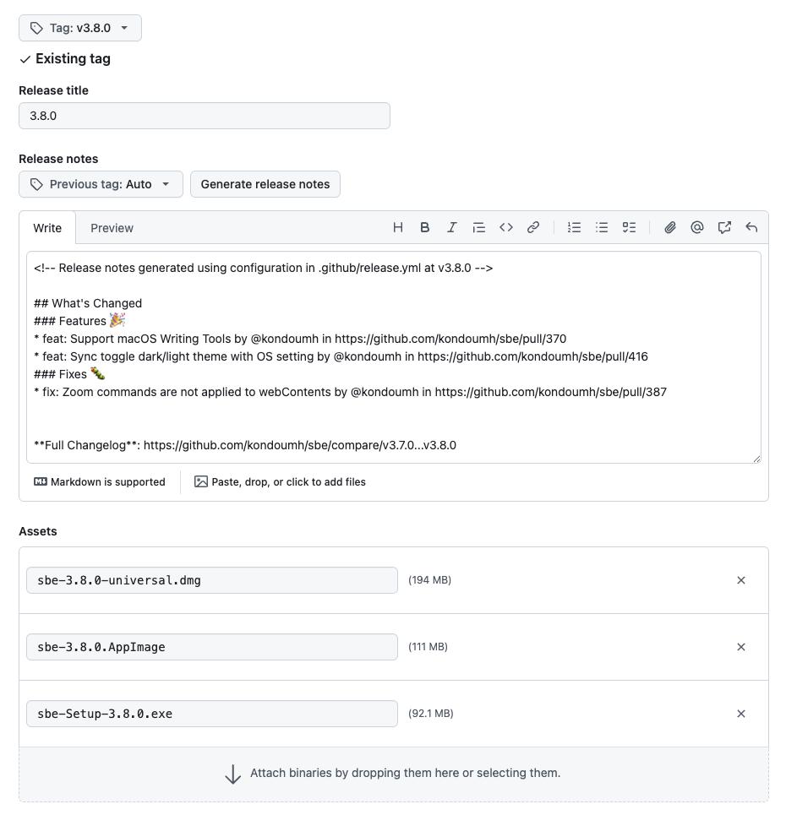Viewport: 786px width, 815px height.
Task: Remove the sbe-3.8.0.AppImage asset
Action: coord(740,646)
